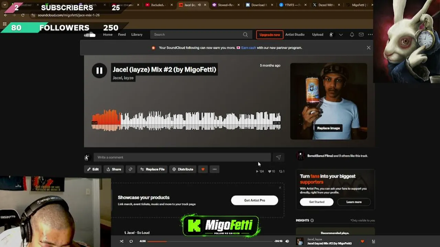
Task: Switch to the Dazed With browser tab
Action: pos(326,5)
